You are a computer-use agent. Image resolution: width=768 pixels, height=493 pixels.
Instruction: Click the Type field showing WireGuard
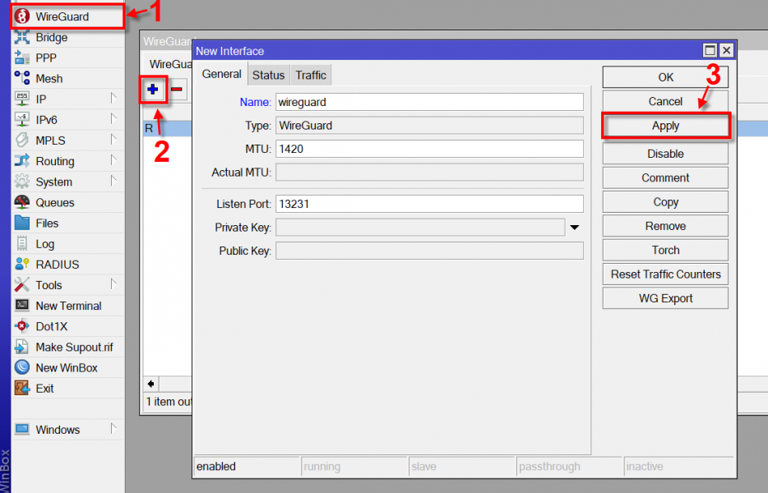pyautogui.click(x=429, y=126)
